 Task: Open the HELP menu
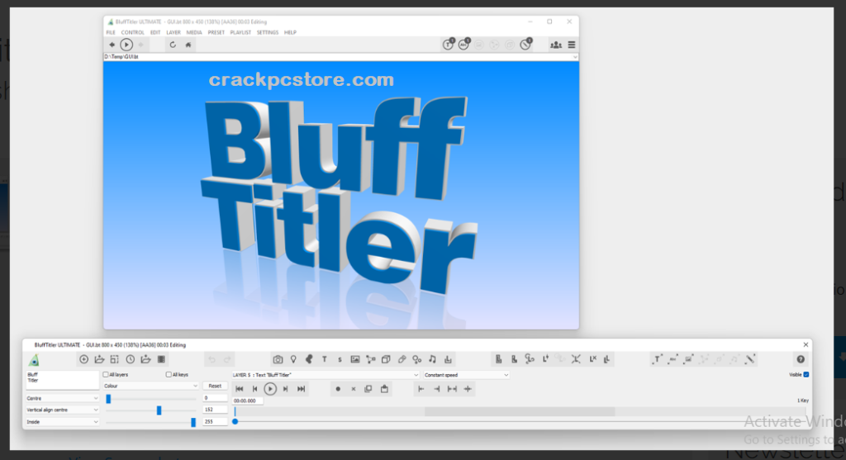(x=290, y=32)
